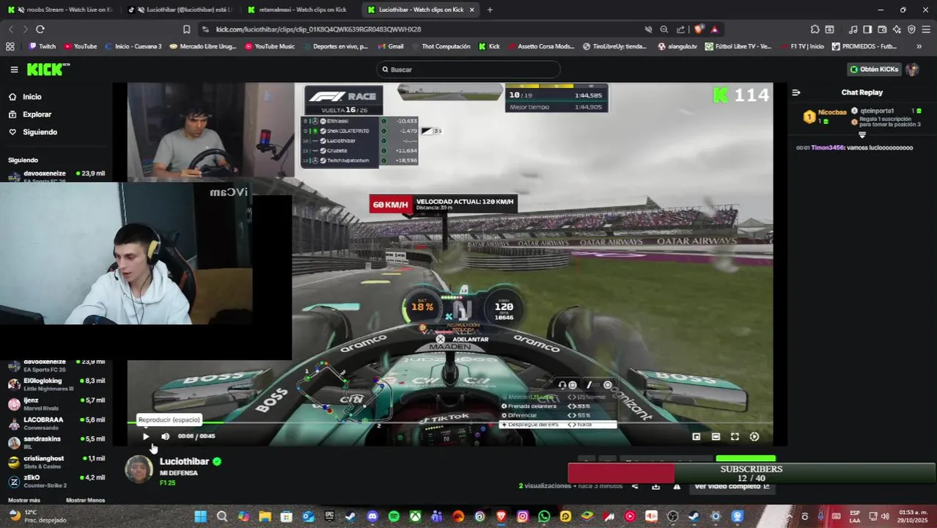Image resolution: width=937 pixels, height=528 pixels.
Task: Open ElGlogloking's channel in the sidebar
Action: pyautogui.click(x=56, y=384)
